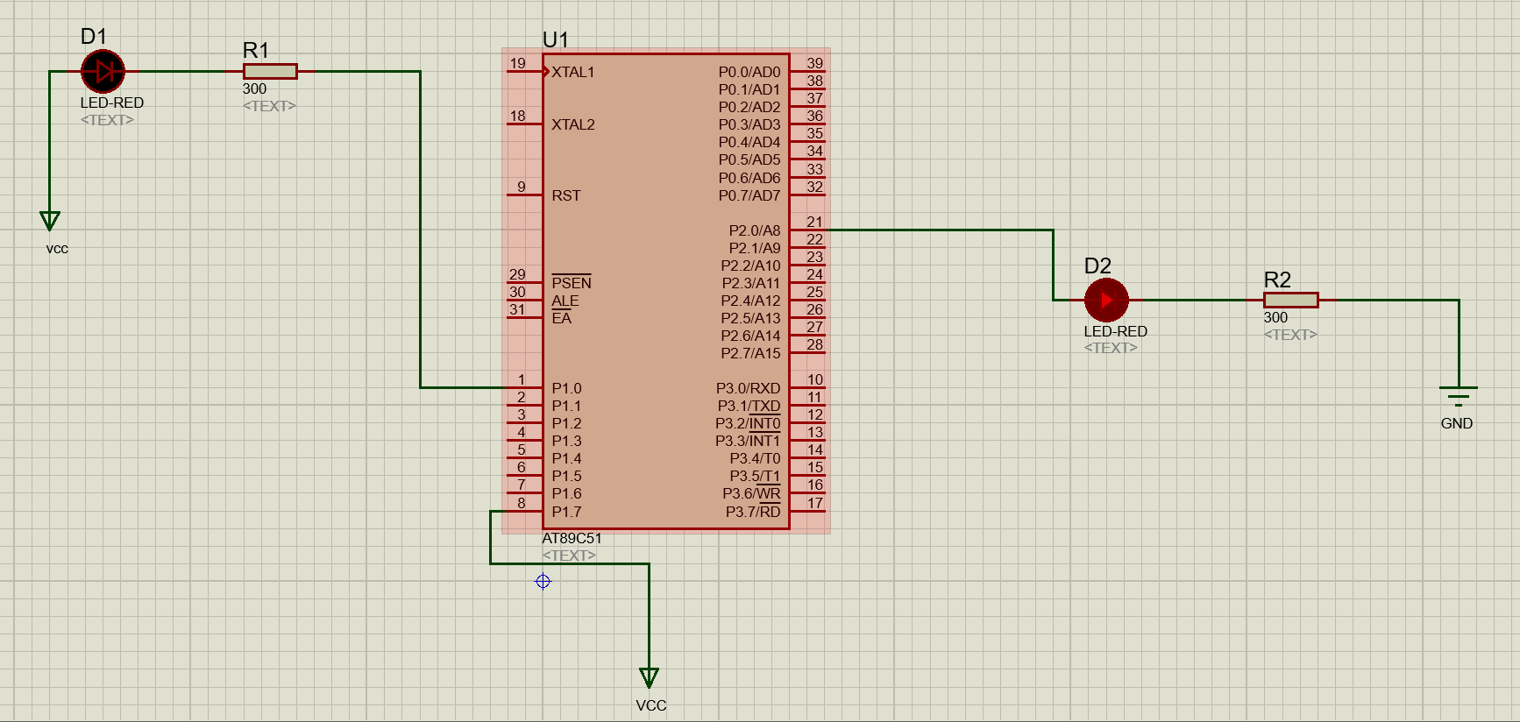Click the P3.4/T0 pin label
Image resolution: width=1520 pixels, height=722 pixels.
click(755, 458)
